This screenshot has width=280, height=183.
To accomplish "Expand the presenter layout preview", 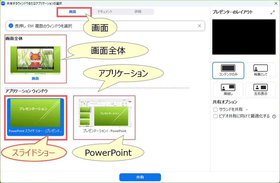I will tap(273, 12).
